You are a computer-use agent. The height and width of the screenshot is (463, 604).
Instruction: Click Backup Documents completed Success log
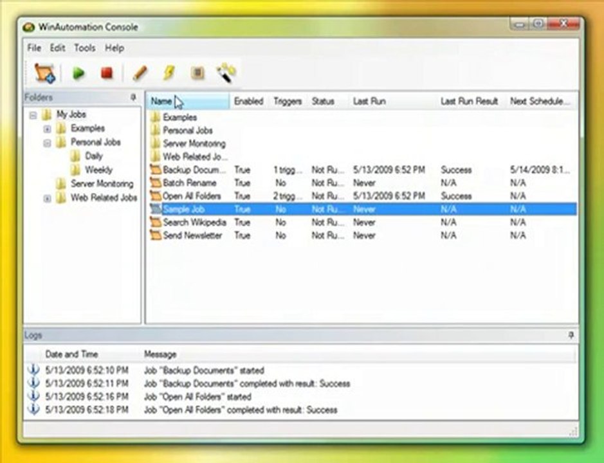coord(247,384)
